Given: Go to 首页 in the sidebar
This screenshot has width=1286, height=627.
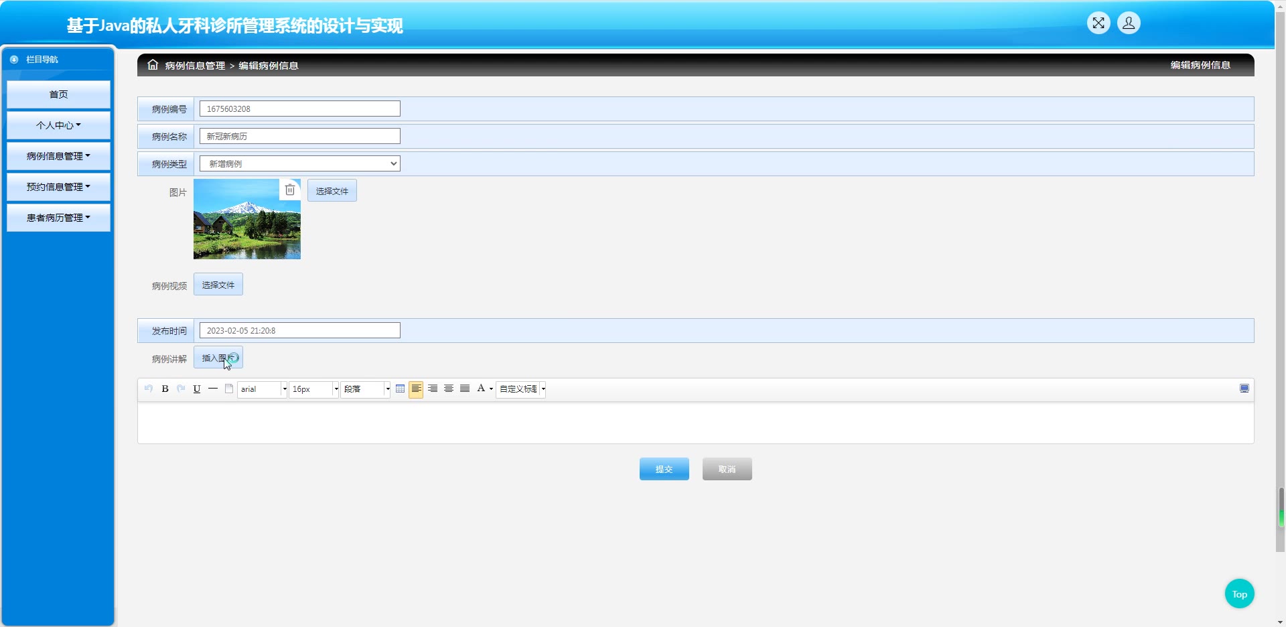Looking at the screenshot, I should tap(58, 94).
